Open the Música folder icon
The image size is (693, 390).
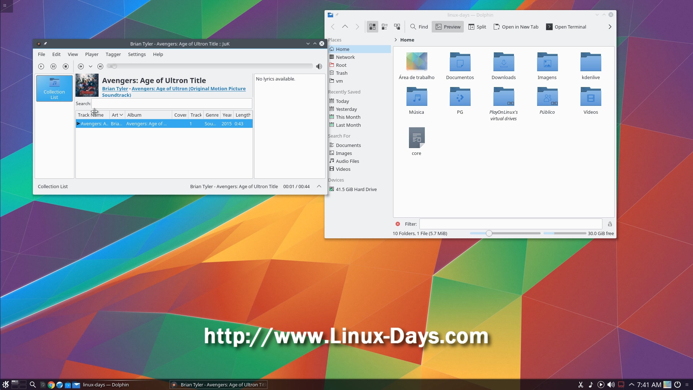(x=417, y=97)
